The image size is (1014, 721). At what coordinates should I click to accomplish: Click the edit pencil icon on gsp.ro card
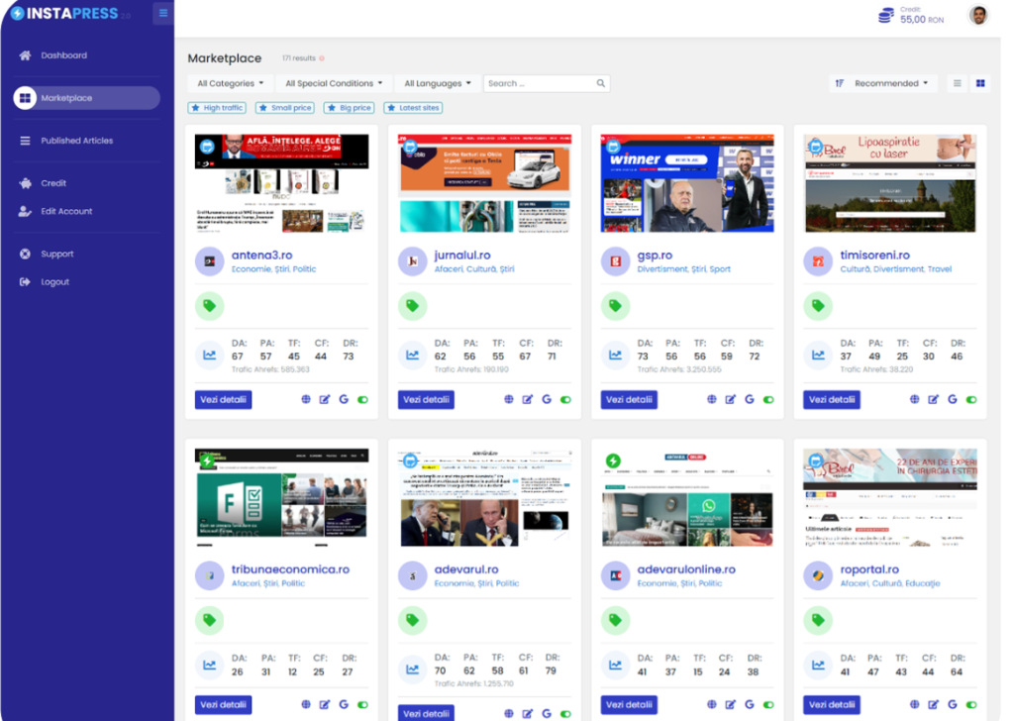(x=731, y=400)
